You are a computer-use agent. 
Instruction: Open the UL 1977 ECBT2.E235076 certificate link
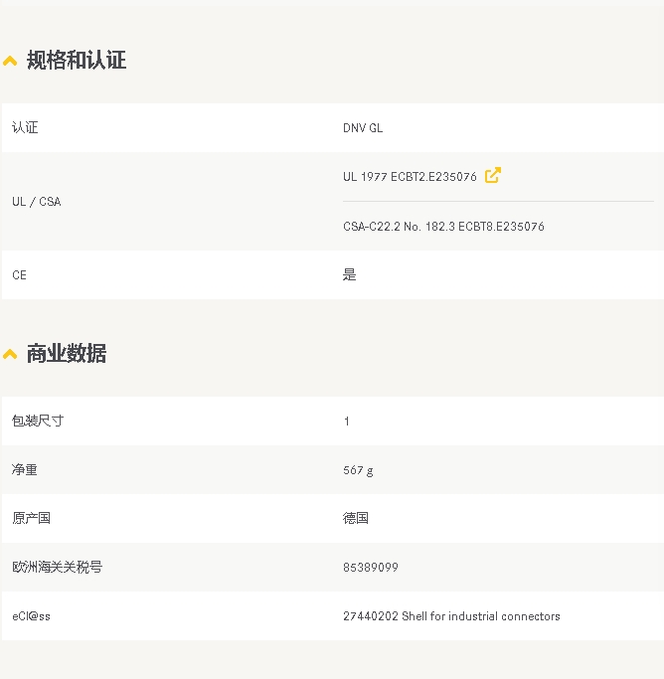click(x=410, y=177)
